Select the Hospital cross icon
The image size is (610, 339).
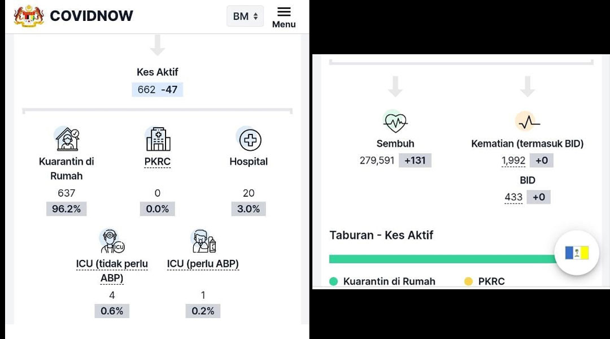point(249,140)
